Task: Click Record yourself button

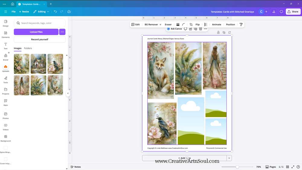Action: pos(40,40)
